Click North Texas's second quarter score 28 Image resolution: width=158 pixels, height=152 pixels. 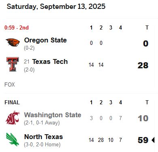click(101, 140)
